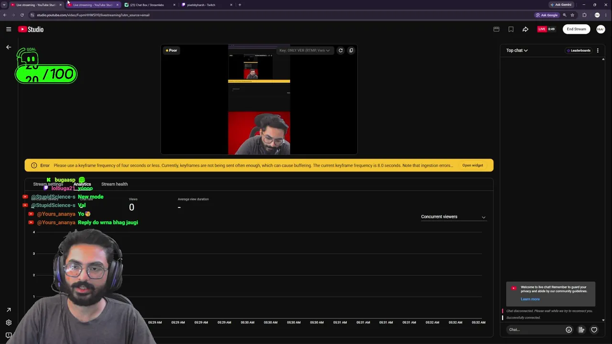Open chat more options three dots

click(598, 50)
